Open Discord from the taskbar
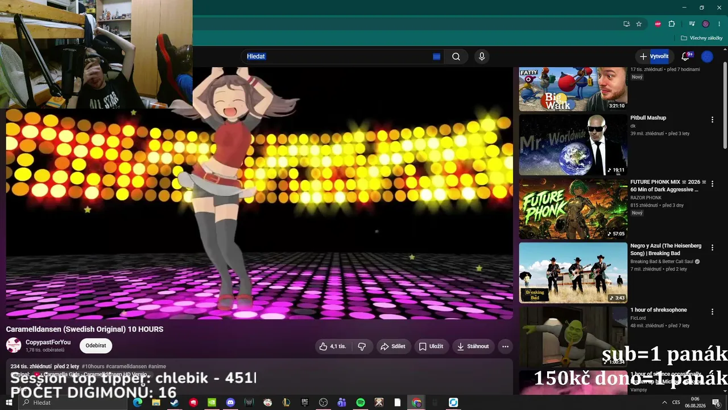 [x=230, y=403]
